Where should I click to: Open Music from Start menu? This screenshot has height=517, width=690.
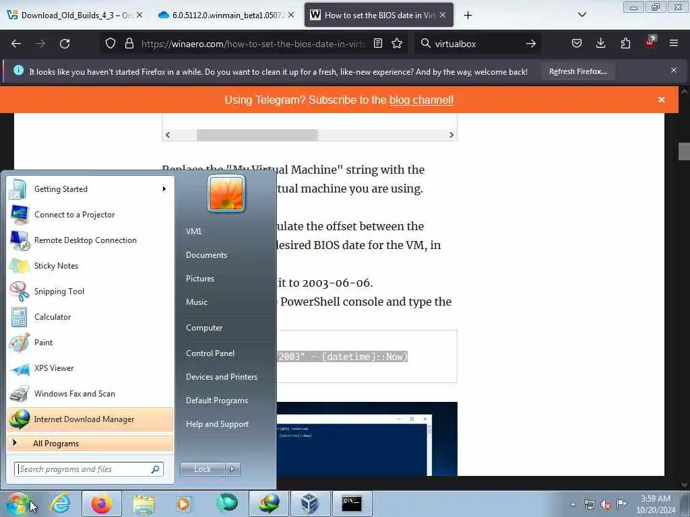coord(197,302)
